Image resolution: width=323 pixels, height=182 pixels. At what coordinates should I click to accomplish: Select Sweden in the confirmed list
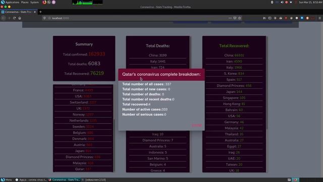coord(83,126)
